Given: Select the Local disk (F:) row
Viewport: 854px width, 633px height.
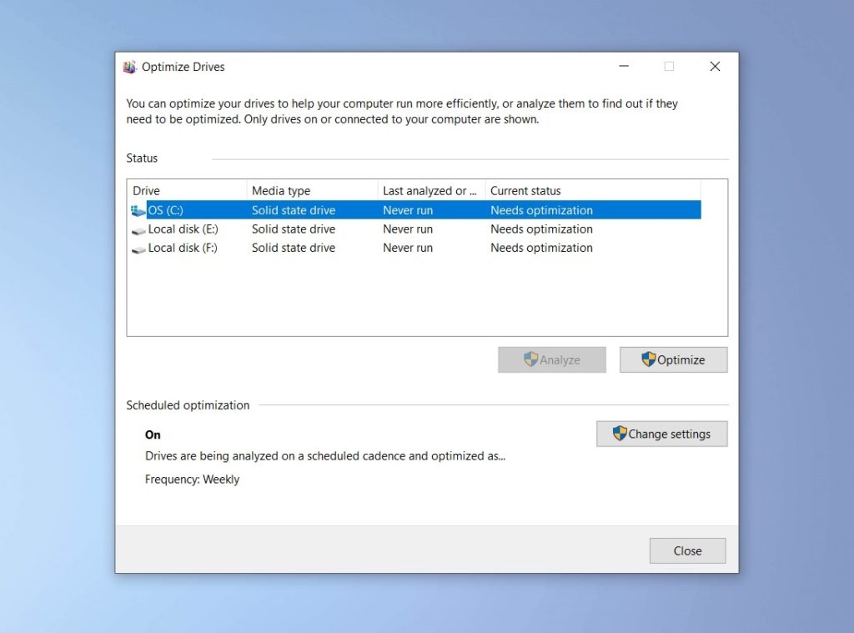Looking at the screenshot, I should [334, 248].
